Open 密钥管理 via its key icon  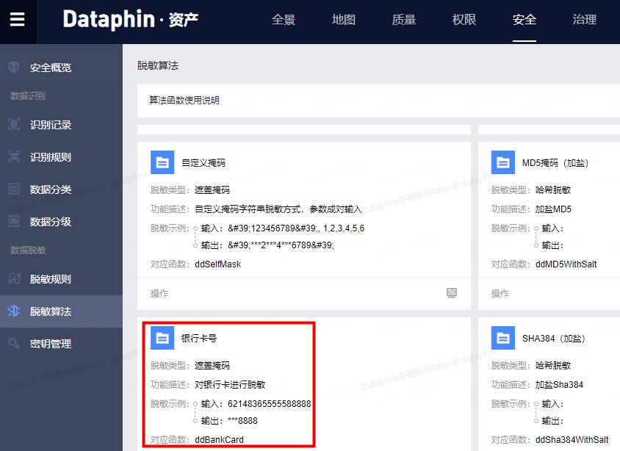pos(15,342)
